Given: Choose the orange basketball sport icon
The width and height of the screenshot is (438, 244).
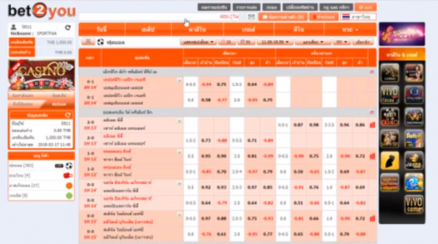Looking at the screenshot, I should 69,185.
